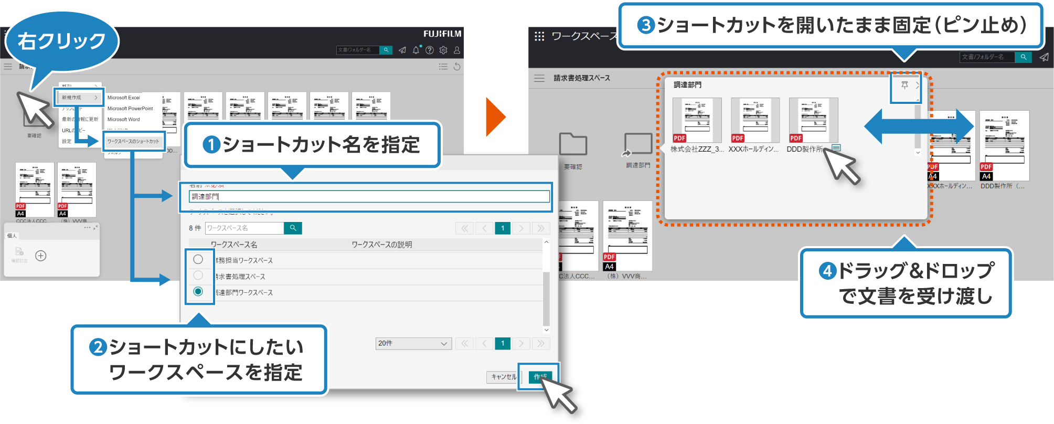Open send icon in left screenshot header
The width and height of the screenshot is (1054, 424).
(x=402, y=50)
